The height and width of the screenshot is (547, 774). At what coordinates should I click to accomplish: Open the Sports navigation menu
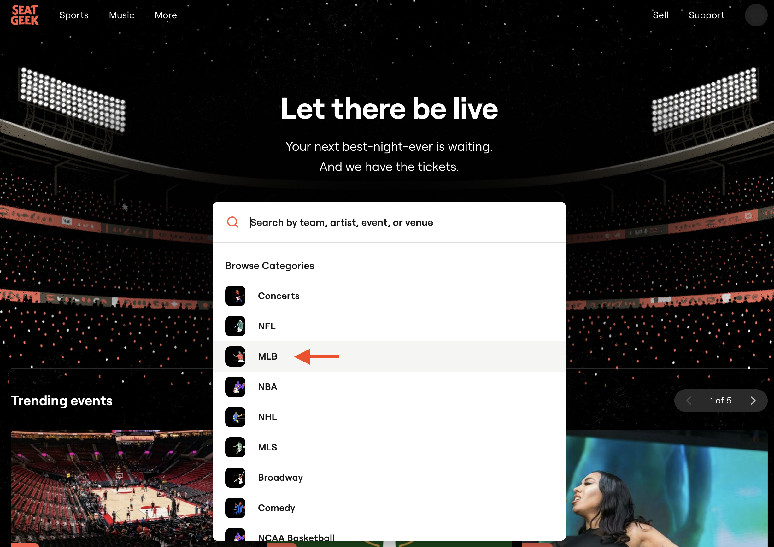click(73, 15)
